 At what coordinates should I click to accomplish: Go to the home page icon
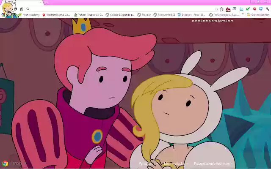[x=21, y=9]
